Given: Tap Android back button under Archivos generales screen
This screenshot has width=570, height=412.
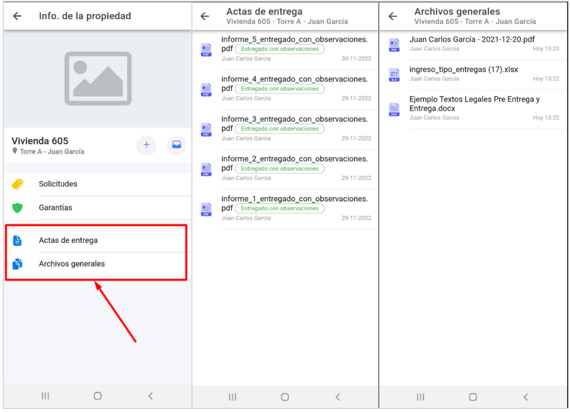Looking at the screenshot, I should [526, 397].
